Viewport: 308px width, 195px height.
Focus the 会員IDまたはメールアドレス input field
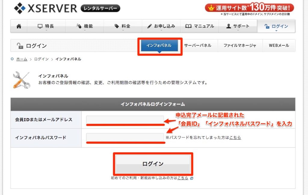tap(125, 120)
